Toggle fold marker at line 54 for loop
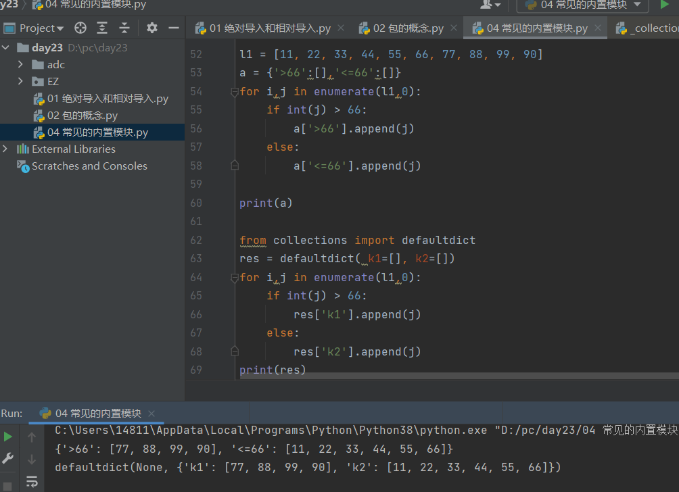679x492 pixels. 235,91
